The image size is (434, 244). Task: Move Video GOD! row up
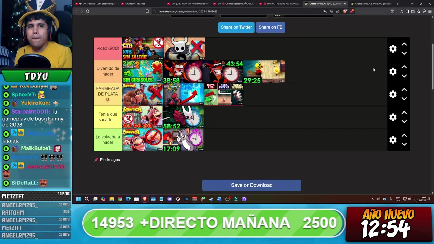click(404, 44)
